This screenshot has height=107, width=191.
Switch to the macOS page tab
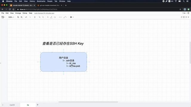(12, 105)
